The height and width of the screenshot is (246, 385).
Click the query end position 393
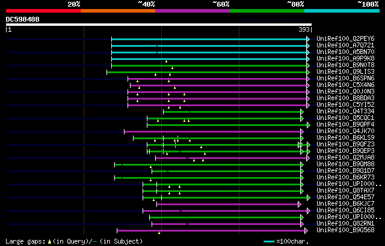(304, 29)
